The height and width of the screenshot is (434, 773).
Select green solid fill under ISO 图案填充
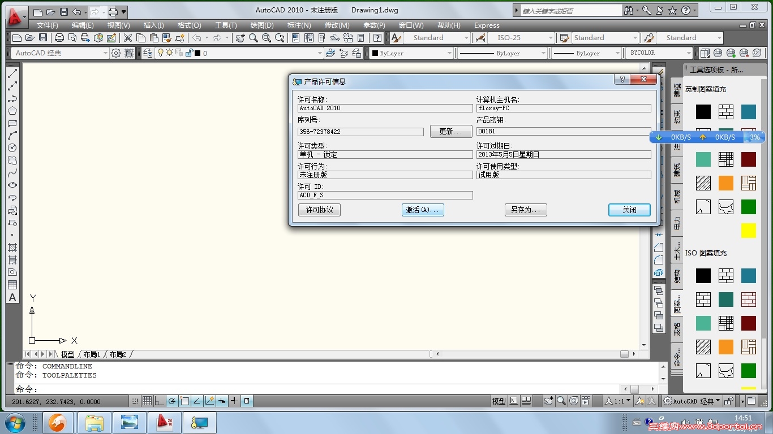pos(749,371)
